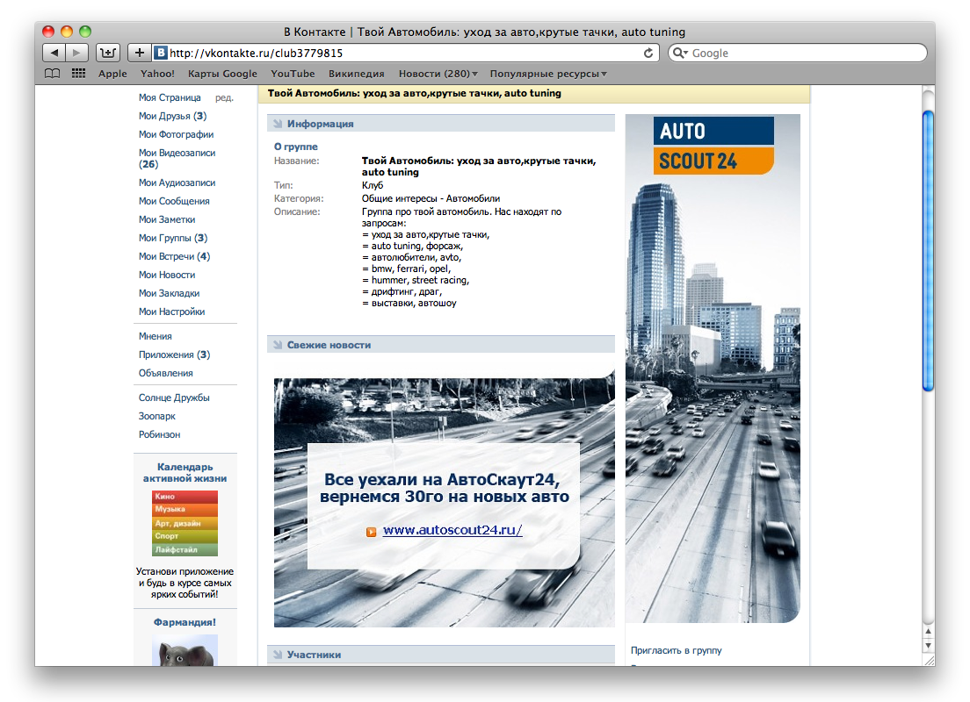Viewport: 970px width, 702px height.
Task: Open Мои Друзья (3)
Action: coord(172,116)
